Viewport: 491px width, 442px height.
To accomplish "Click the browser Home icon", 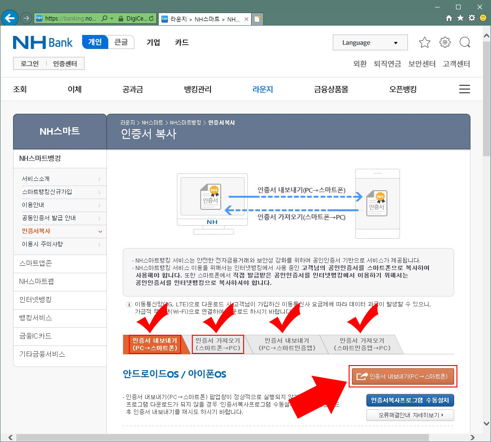I will (448, 17).
